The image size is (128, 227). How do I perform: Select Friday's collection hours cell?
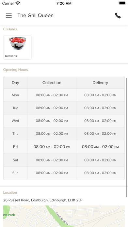[x=52, y=147]
